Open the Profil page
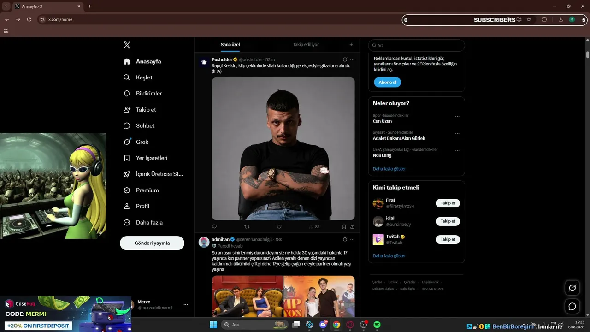Image resolution: width=590 pixels, height=332 pixels. [136, 207]
